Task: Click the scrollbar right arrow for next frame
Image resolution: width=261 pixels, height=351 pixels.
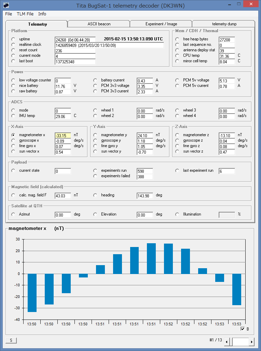Action: pyautogui.click(x=252, y=342)
